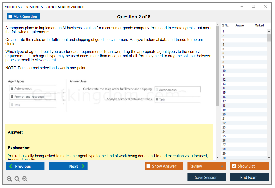Click the drag handle on Autonomous agent type
Image resolution: width=275 pixels, height=188 pixels.
click(x=12, y=89)
